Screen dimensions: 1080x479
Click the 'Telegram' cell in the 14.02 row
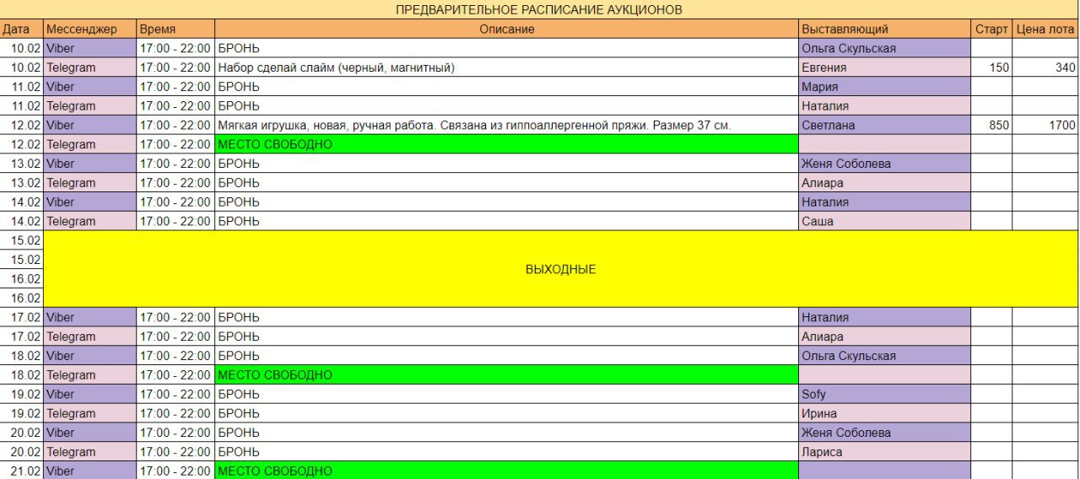pyautogui.click(x=90, y=221)
